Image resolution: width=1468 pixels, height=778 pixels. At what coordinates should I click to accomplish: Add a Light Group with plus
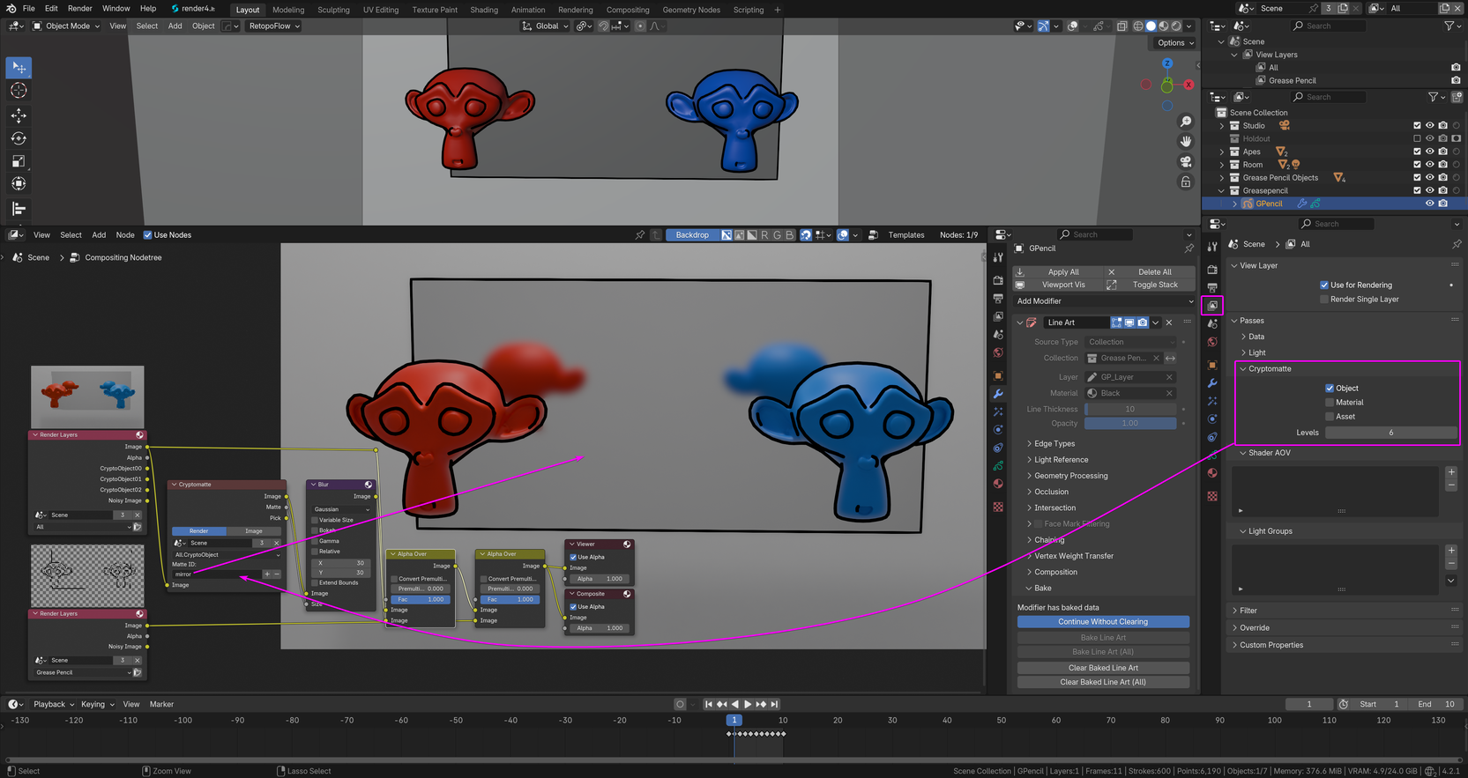pos(1451,551)
